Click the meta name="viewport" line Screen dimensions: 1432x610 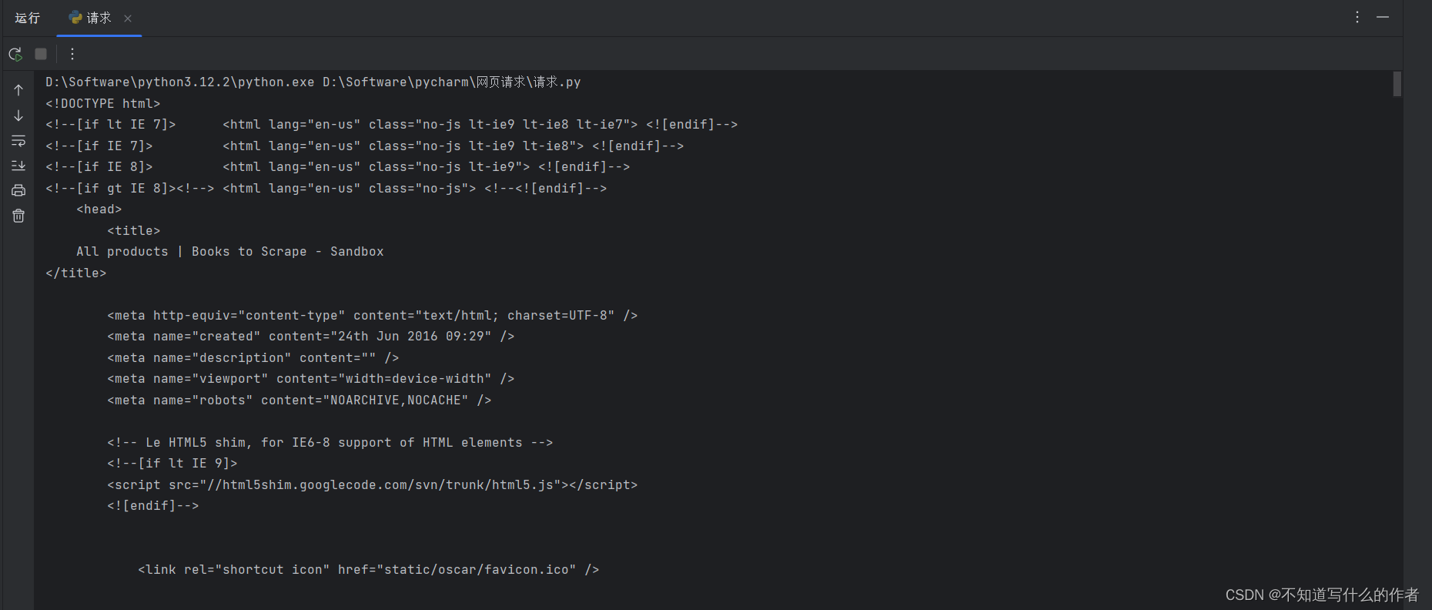[311, 378]
